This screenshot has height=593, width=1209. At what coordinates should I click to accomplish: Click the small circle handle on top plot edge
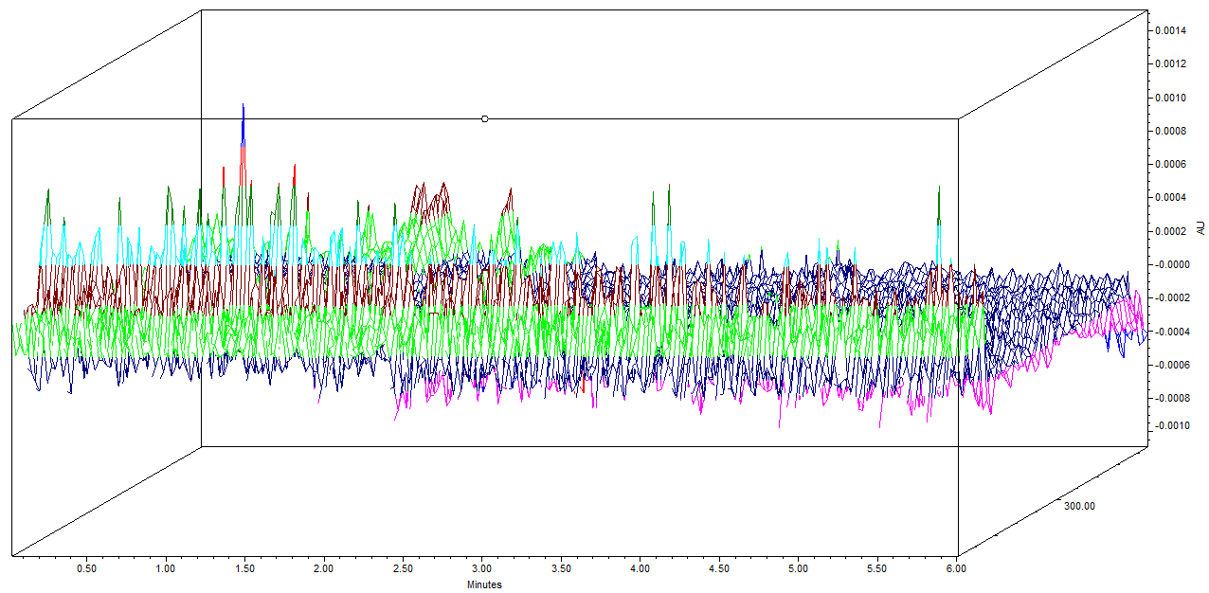(485, 118)
